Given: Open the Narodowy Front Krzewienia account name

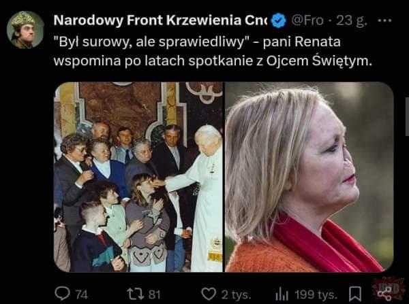Looking at the screenshot, I should click(x=161, y=20).
